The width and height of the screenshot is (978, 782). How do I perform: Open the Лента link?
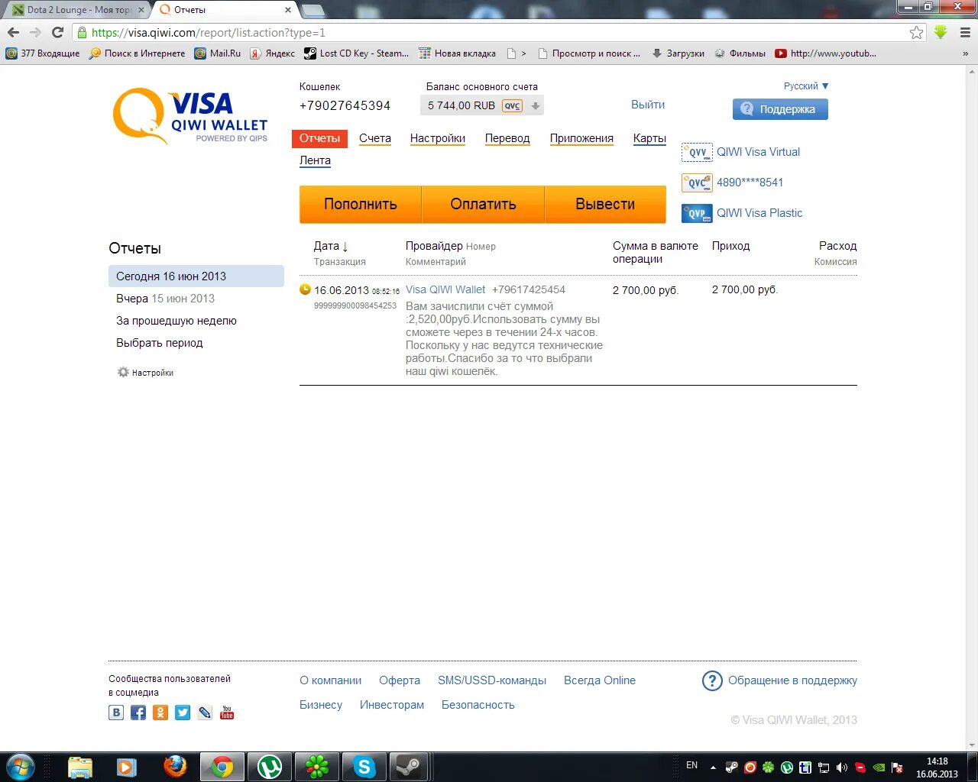(315, 160)
